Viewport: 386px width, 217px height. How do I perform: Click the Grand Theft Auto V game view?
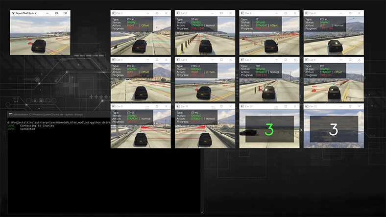click(x=40, y=39)
